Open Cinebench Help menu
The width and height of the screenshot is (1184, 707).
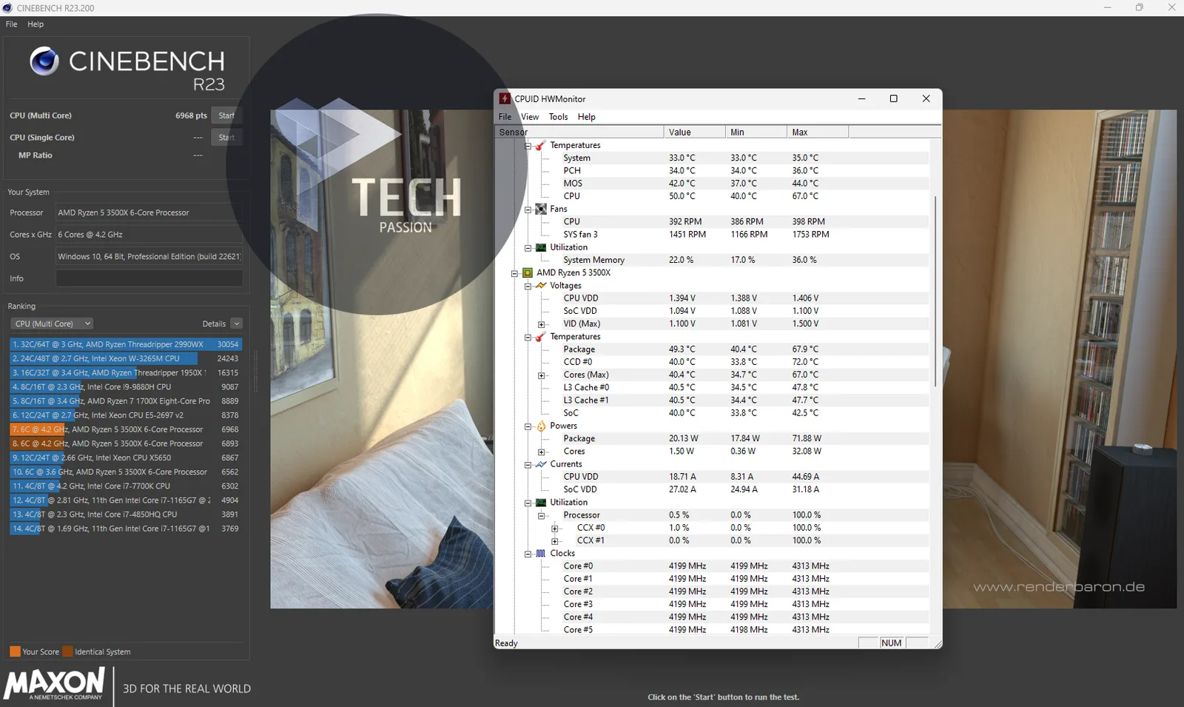[x=36, y=24]
